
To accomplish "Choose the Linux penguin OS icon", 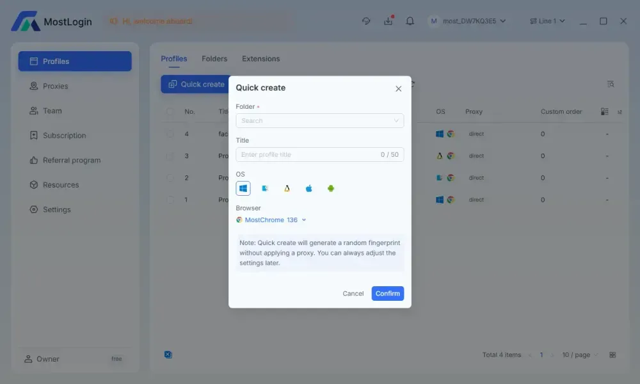I will pos(287,189).
